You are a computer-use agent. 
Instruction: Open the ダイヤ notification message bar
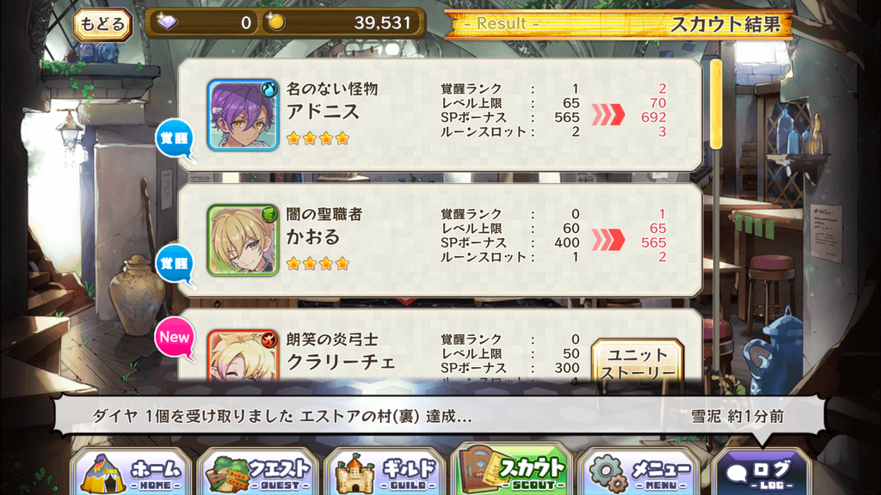440,416
